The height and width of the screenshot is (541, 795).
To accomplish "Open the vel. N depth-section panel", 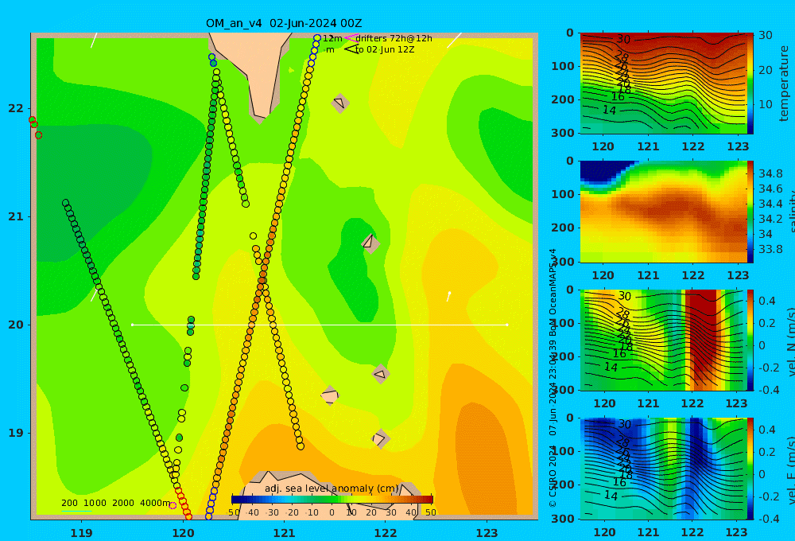I will click(663, 340).
